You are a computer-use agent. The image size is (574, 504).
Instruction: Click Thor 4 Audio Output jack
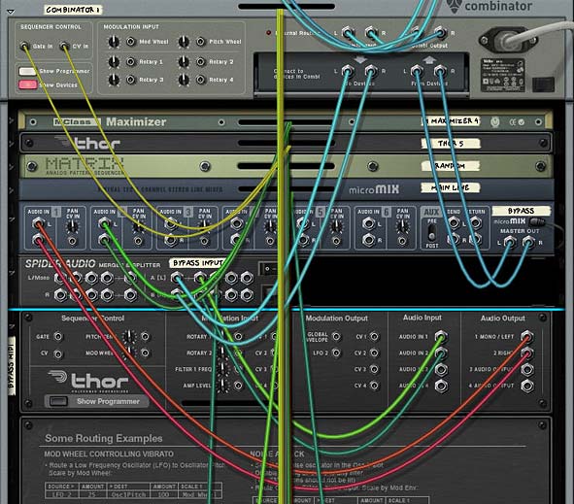(526, 386)
